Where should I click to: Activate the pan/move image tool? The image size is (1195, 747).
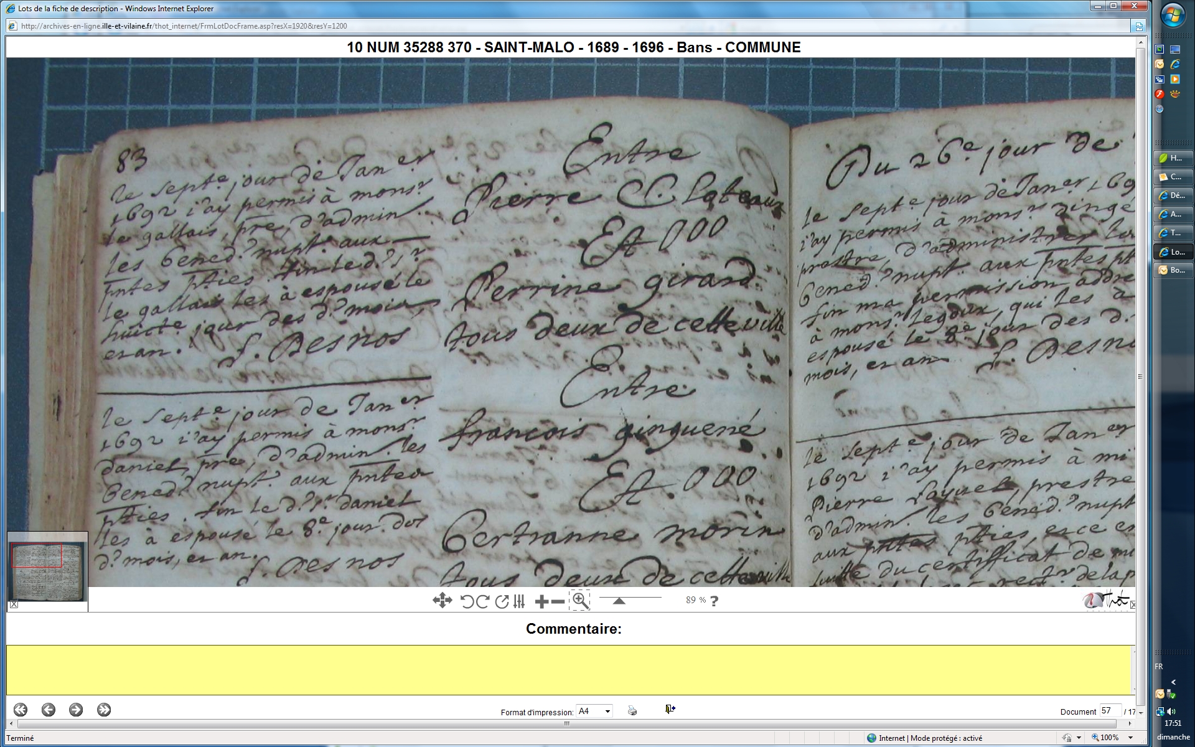point(442,601)
